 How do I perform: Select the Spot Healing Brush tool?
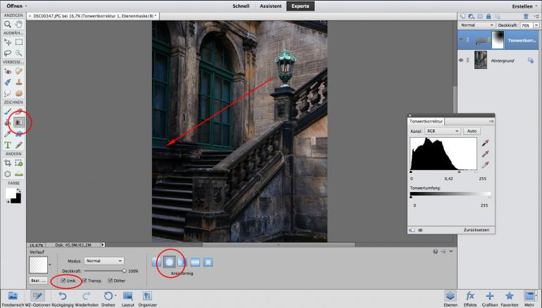pyautogui.click(x=19, y=71)
